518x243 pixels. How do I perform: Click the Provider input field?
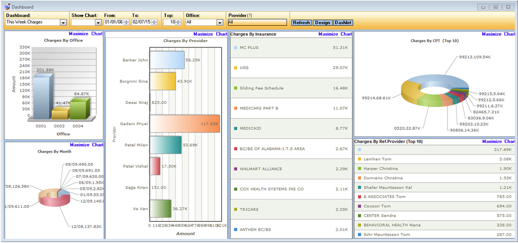[x=256, y=22]
